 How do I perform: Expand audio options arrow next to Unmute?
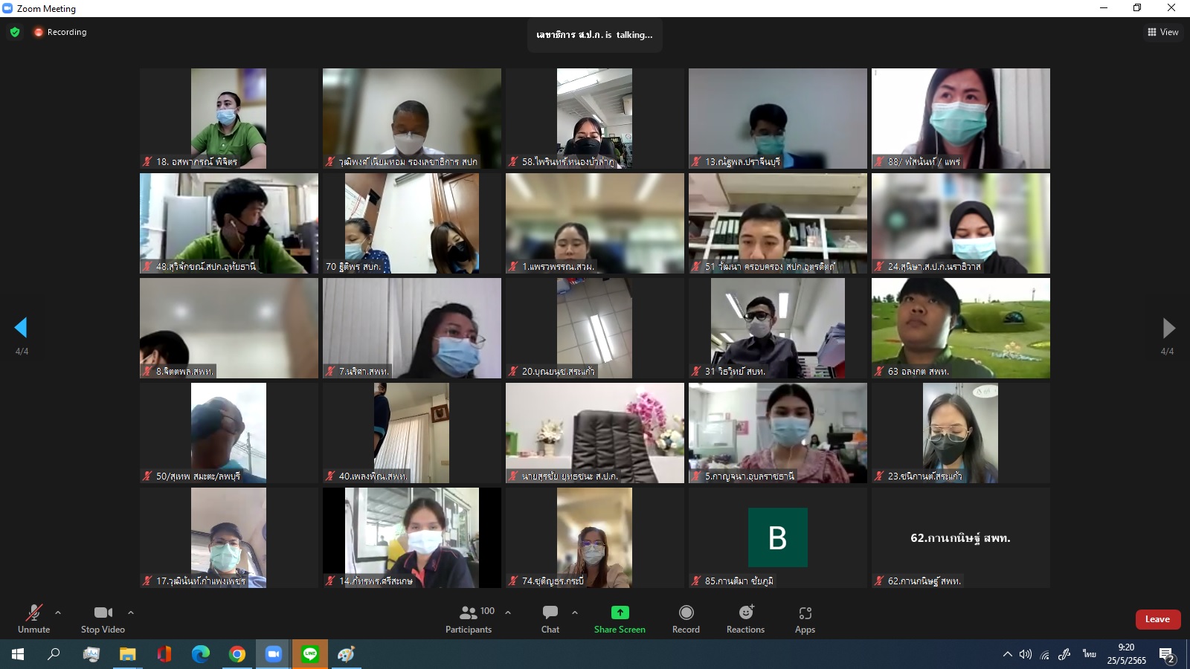coord(58,613)
